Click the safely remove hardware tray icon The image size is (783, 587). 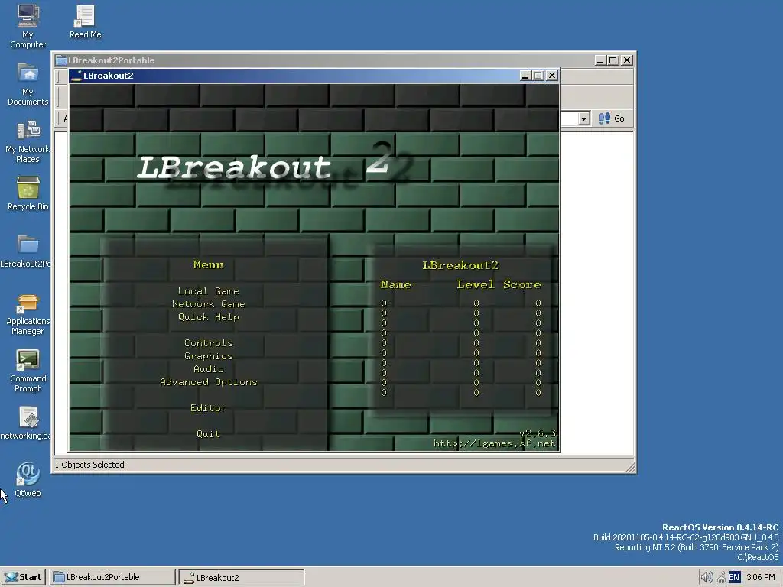[x=721, y=578]
